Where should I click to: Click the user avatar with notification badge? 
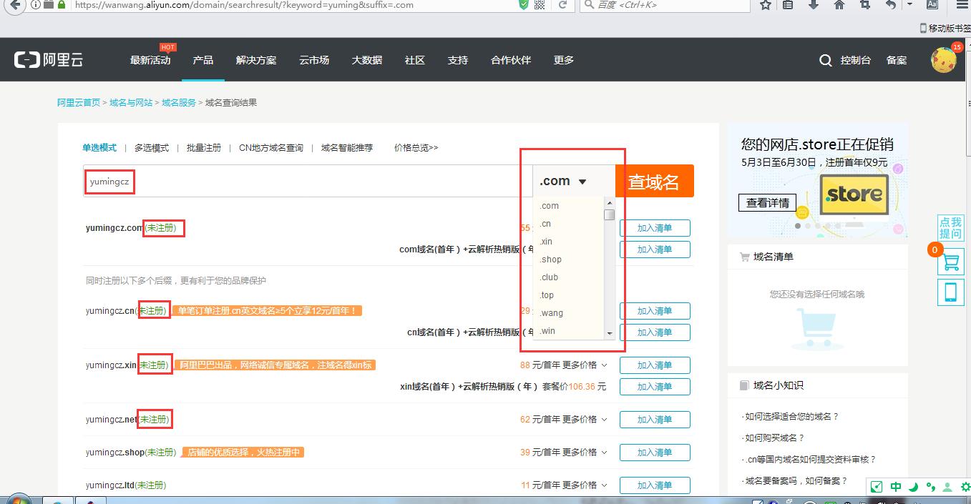[943, 60]
